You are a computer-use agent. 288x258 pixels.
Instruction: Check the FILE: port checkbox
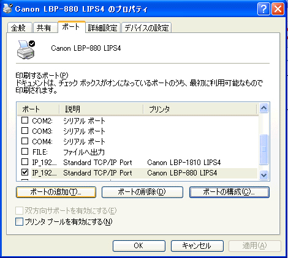click(25, 152)
